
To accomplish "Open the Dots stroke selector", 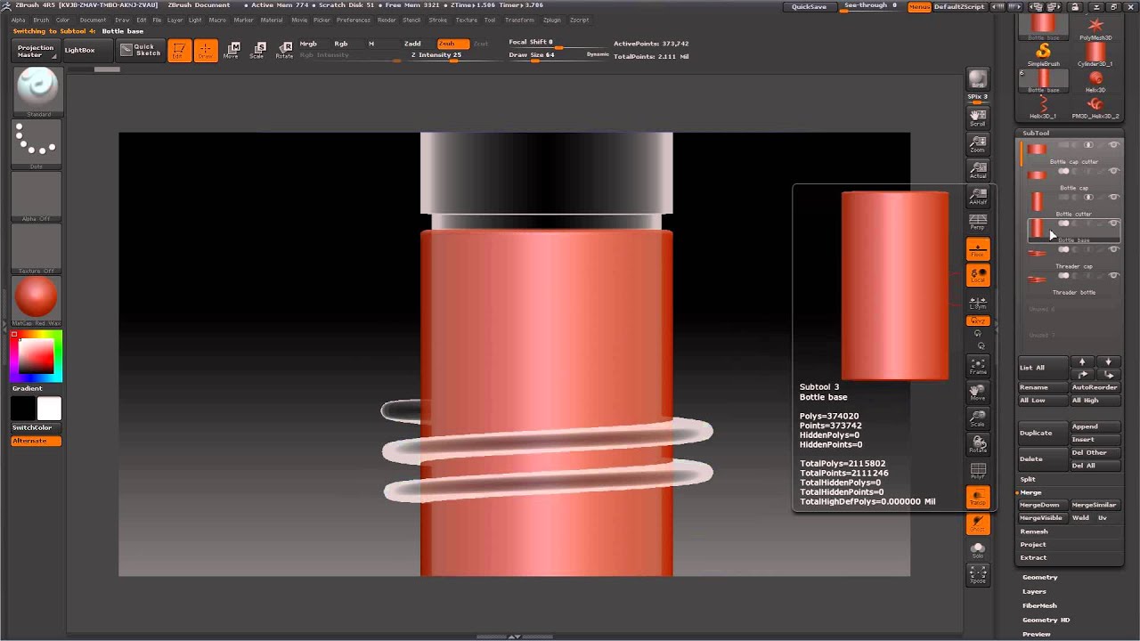I will click(x=37, y=144).
